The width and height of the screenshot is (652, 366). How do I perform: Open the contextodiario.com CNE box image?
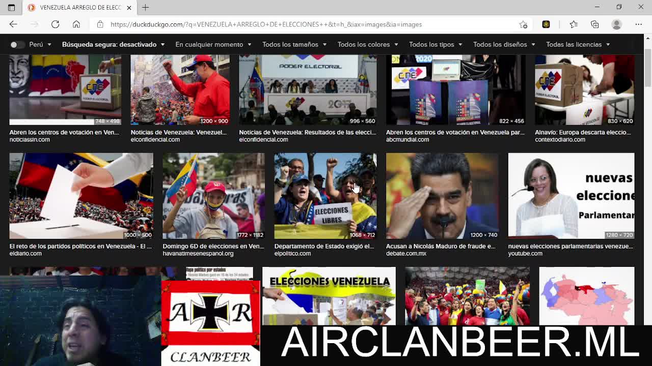coord(584,89)
